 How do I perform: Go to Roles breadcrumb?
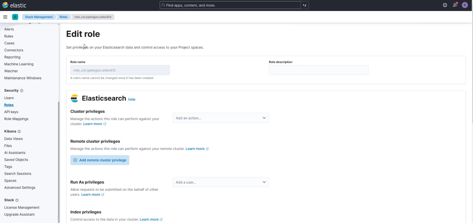[x=64, y=17]
